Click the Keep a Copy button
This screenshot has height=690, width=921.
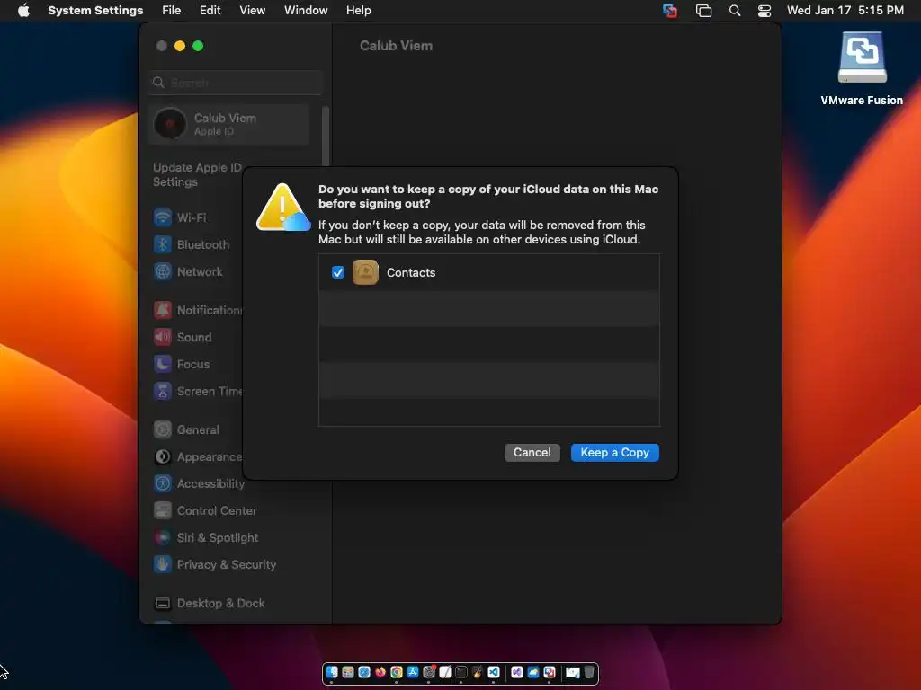click(x=614, y=453)
